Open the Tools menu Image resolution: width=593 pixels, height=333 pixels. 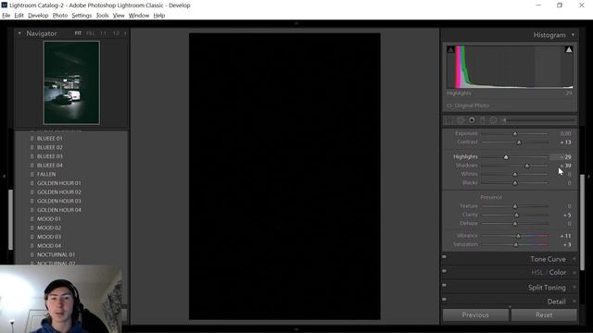tap(102, 16)
